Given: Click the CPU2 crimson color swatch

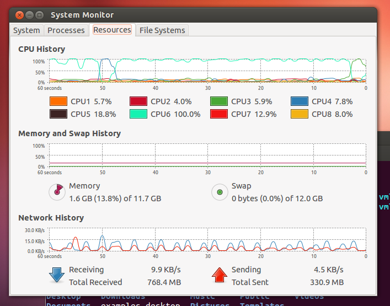Looking at the screenshot, I should [138, 101].
